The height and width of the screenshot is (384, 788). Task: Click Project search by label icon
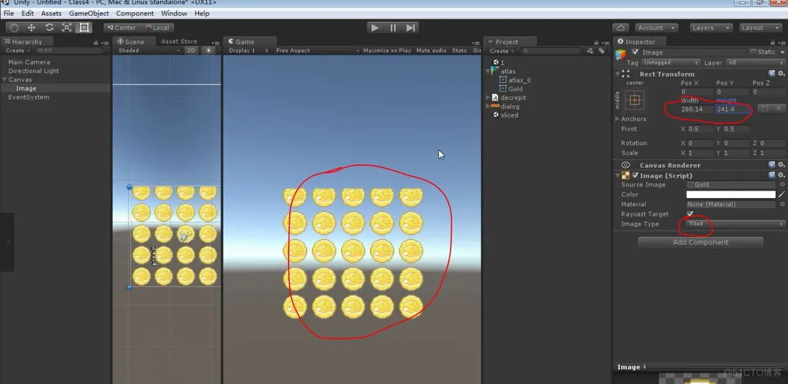602,50
